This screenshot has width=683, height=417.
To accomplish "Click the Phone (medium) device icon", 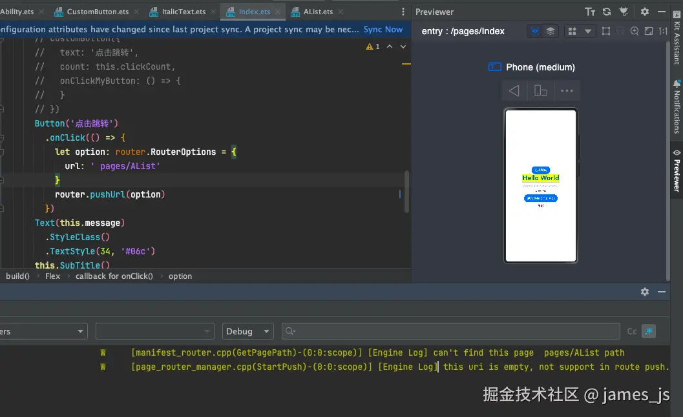I will [x=495, y=67].
